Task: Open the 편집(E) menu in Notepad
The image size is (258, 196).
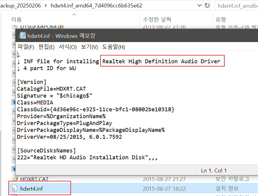Action: (47, 47)
